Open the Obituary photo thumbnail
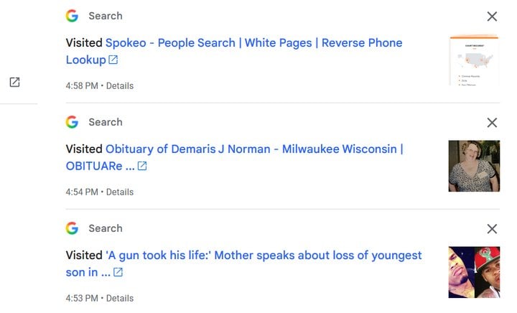The width and height of the screenshot is (517, 313). 474,166
